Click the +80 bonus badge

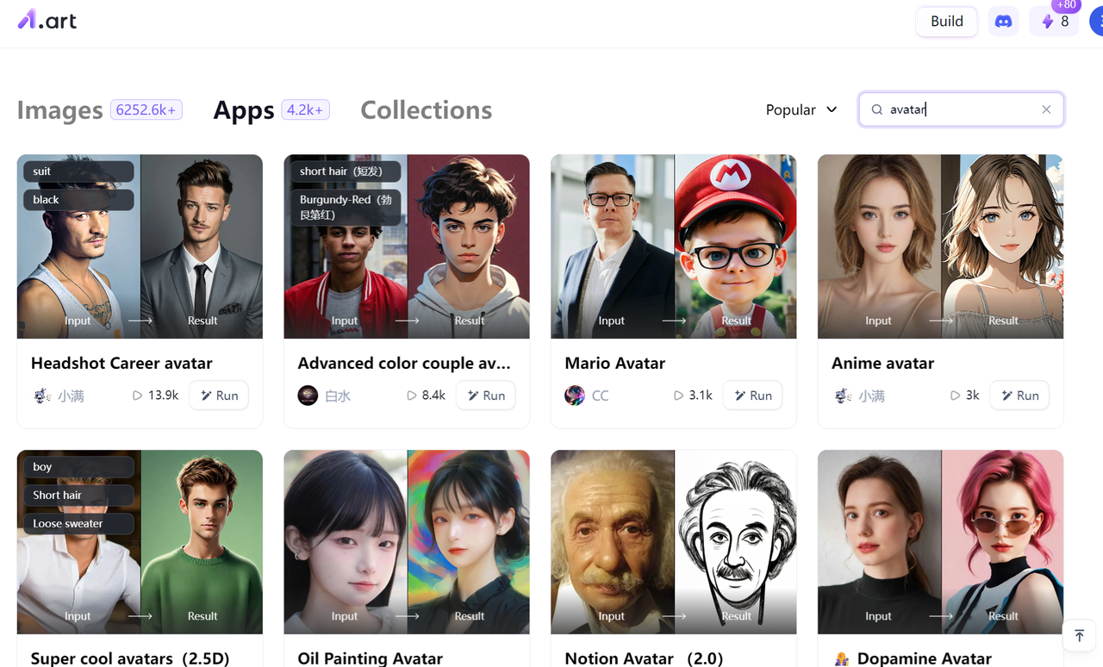[x=1066, y=5]
